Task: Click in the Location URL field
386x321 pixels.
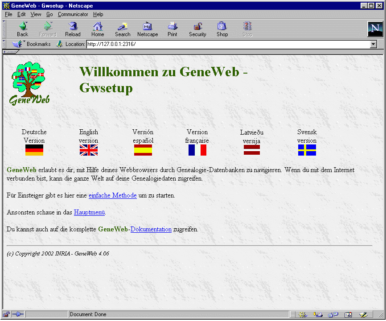Action: [228, 44]
